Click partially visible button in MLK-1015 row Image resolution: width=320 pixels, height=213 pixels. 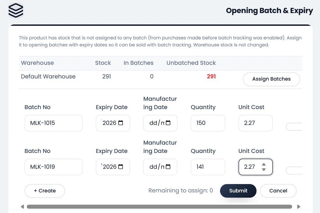click(294, 127)
